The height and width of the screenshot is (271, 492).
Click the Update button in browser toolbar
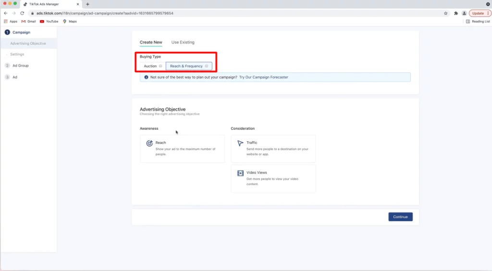[x=480, y=13]
